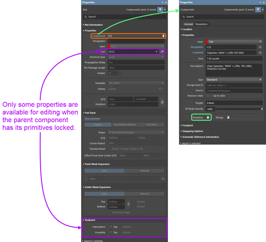Open the Net VCC3 dropdown
Image resolution: width=266 pixels, height=242 pixels.
tap(156, 51)
